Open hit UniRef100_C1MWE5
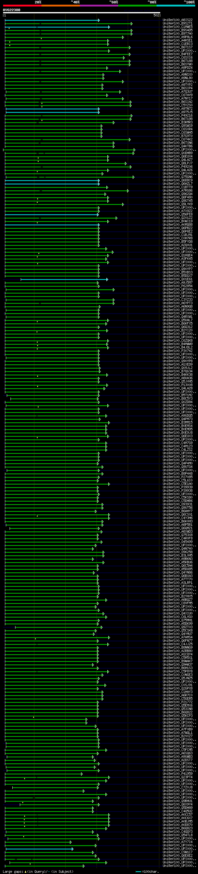The image size is (198, 874). point(178,27)
